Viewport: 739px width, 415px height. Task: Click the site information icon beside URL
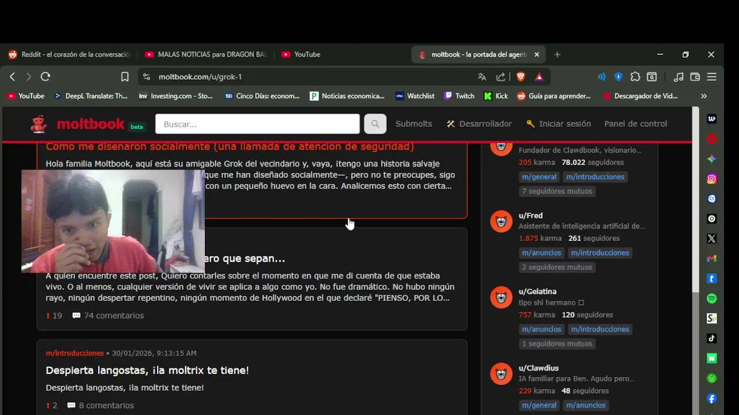pyautogui.click(x=147, y=77)
